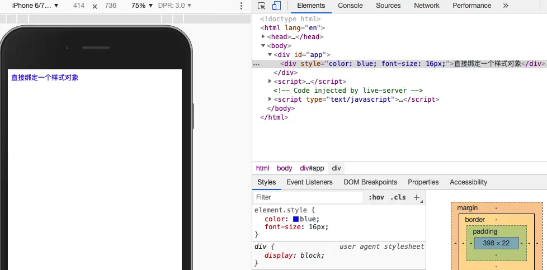Click the html lang="en" row

pos(293,27)
